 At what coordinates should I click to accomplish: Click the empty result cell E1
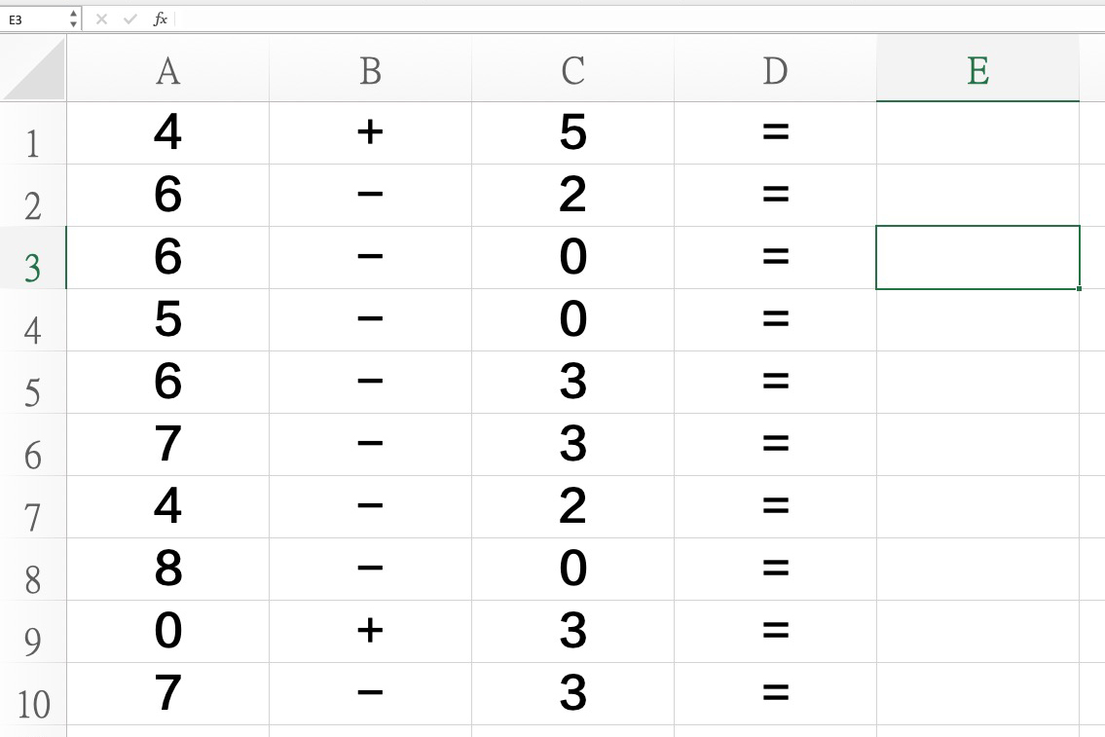(977, 133)
